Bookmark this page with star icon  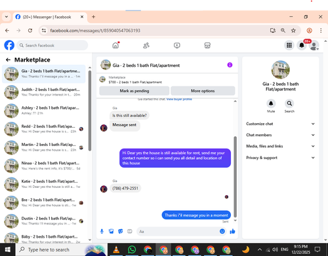pos(293,30)
